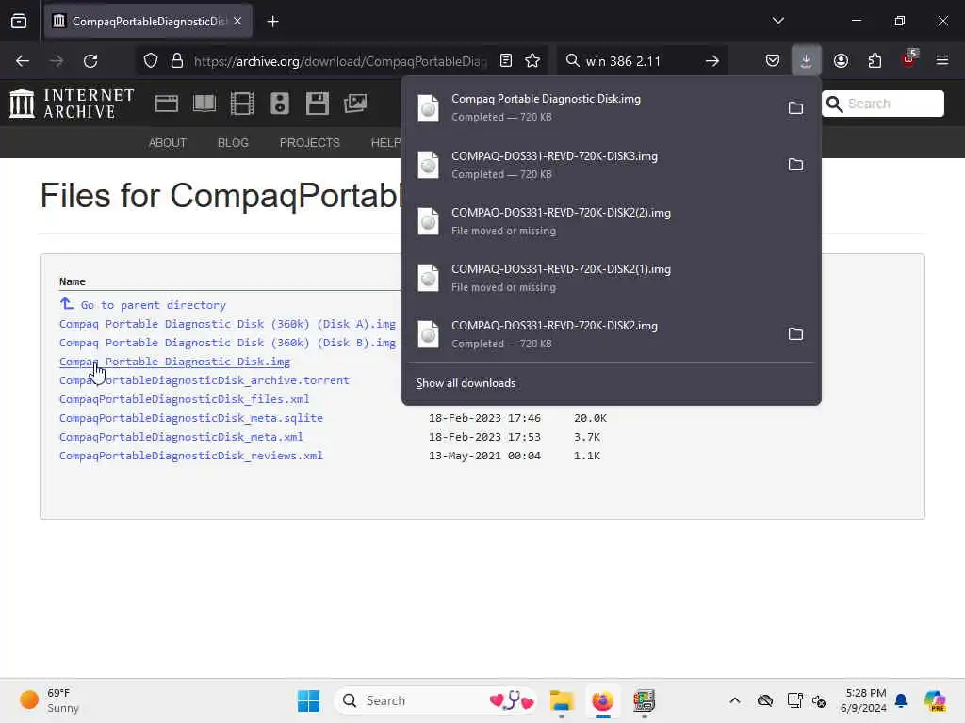Open the Texts book icon

[x=204, y=104]
